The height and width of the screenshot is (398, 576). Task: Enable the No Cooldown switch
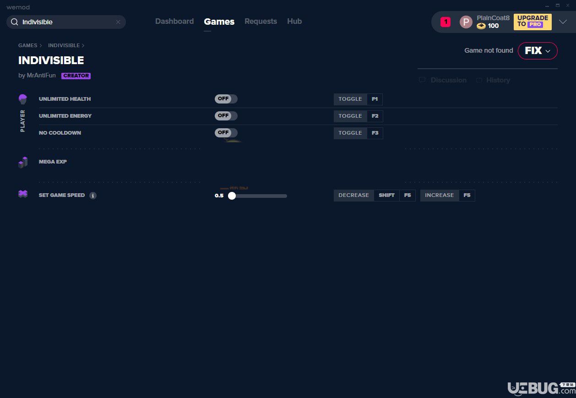tap(226, 133)
